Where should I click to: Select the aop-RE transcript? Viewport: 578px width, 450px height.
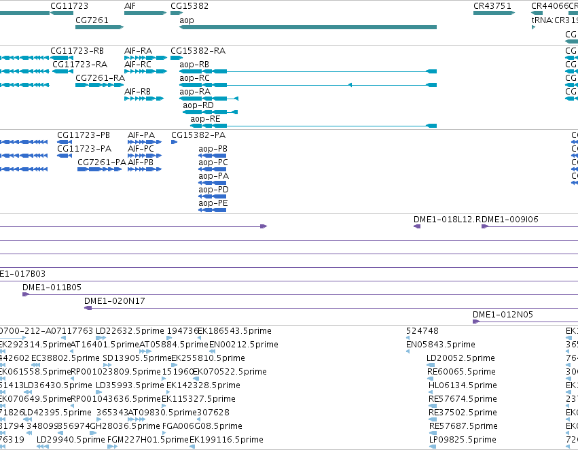coord(313,126)
